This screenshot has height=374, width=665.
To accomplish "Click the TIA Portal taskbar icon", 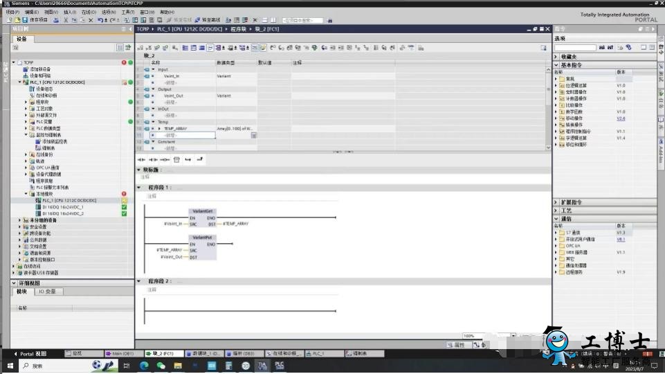I will [x=262, y=366].
